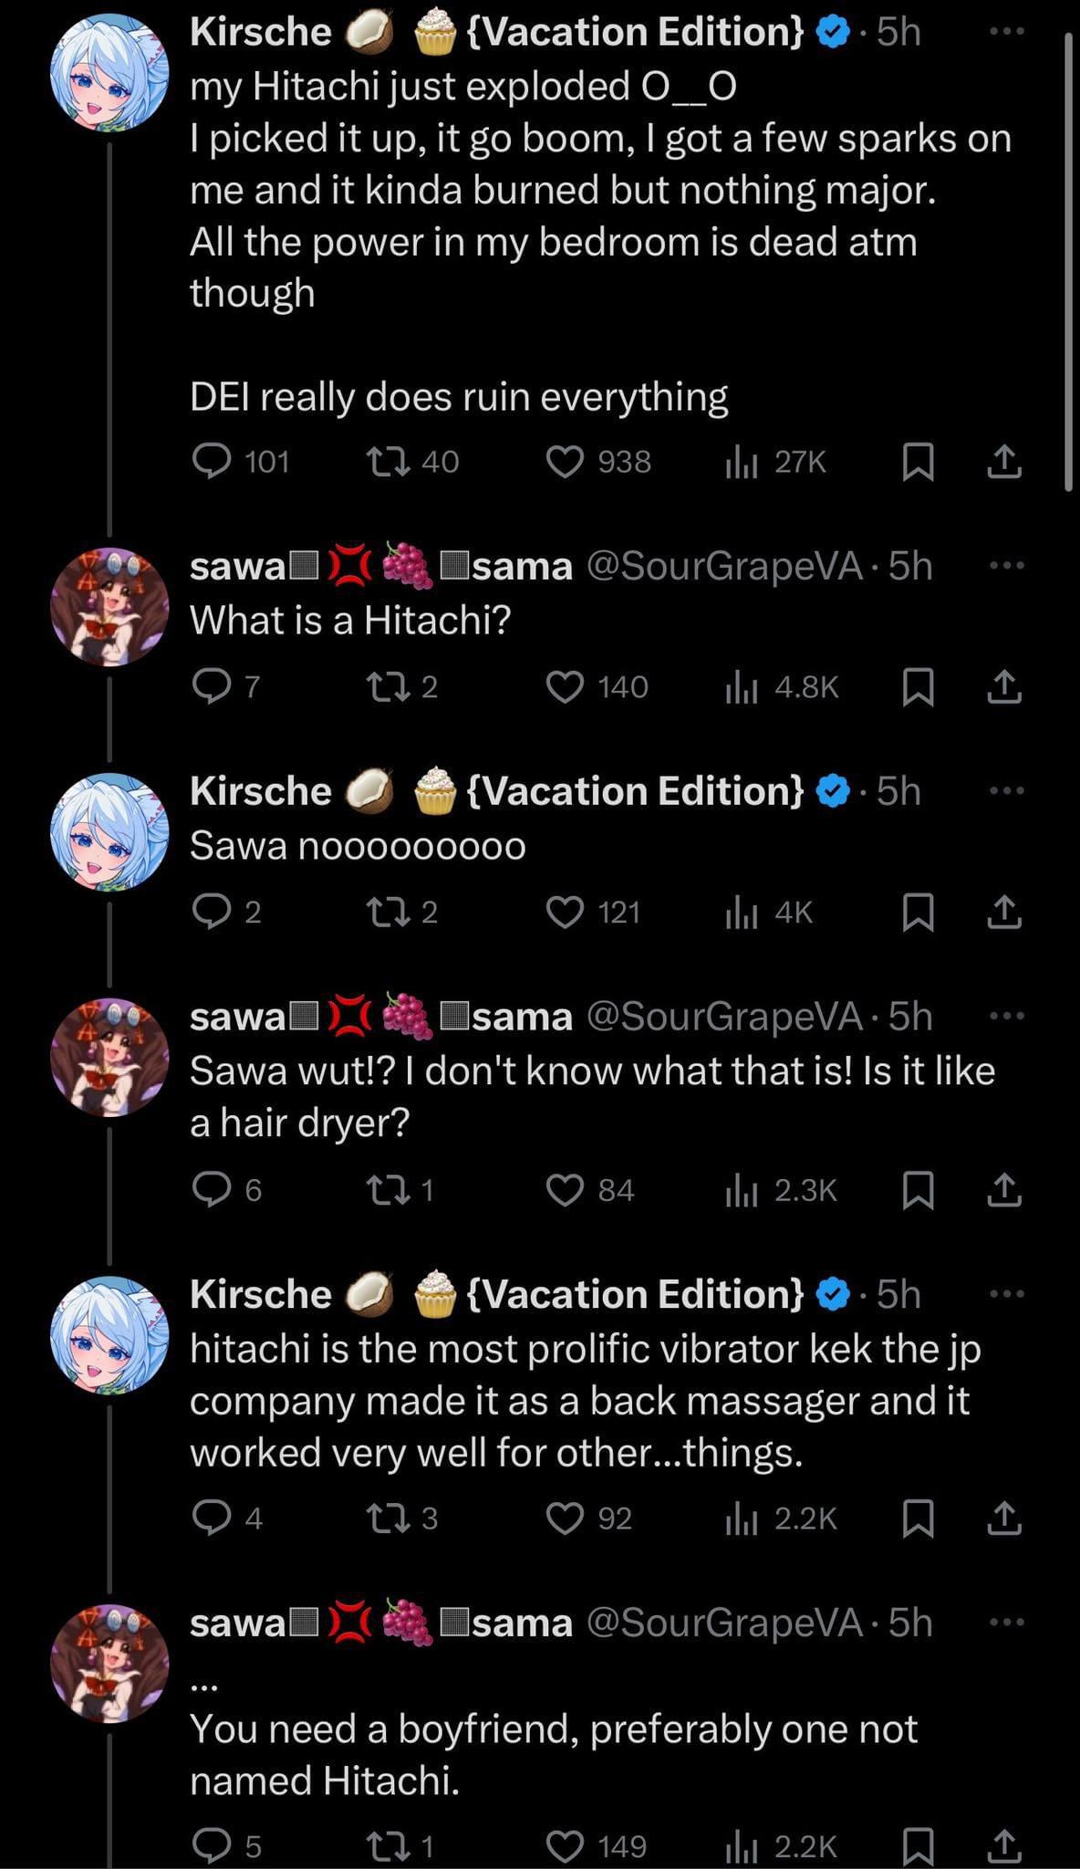Open @SourGrapeVA handle on 'What is a Hitachi?'

pyautogui.click(x=722, y=567)
